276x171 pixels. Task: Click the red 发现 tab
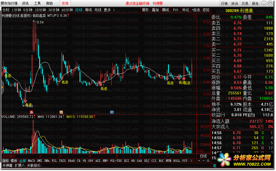pos(65,3)
